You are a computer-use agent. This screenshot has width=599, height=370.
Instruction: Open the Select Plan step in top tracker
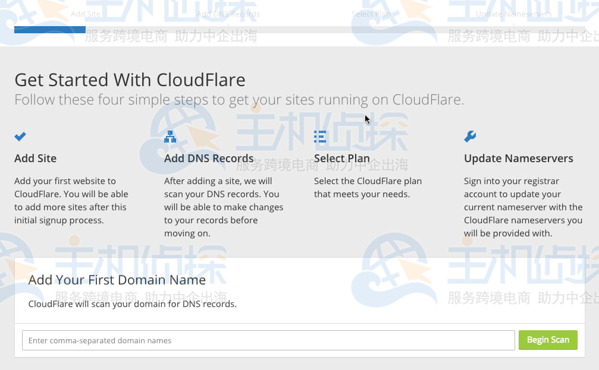[371, 13]
